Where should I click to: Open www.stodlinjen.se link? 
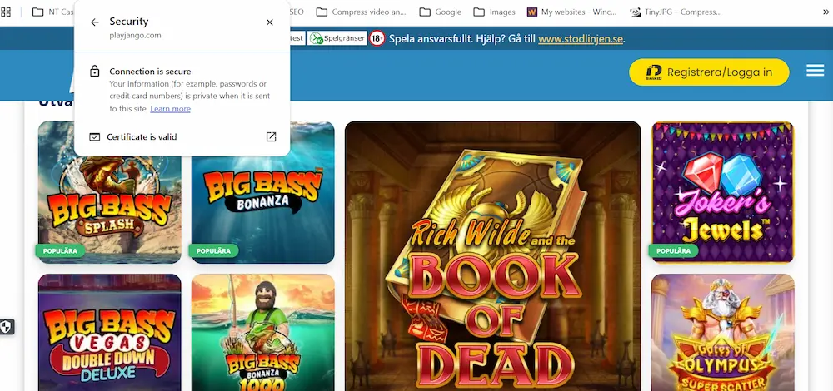(580, 39)
